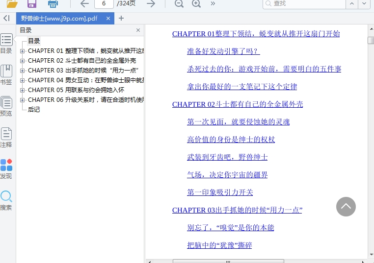Click the zoom in magnifier icon
Image resolution: width=374 pixels, height=263 pixels.
coord(196,4)
